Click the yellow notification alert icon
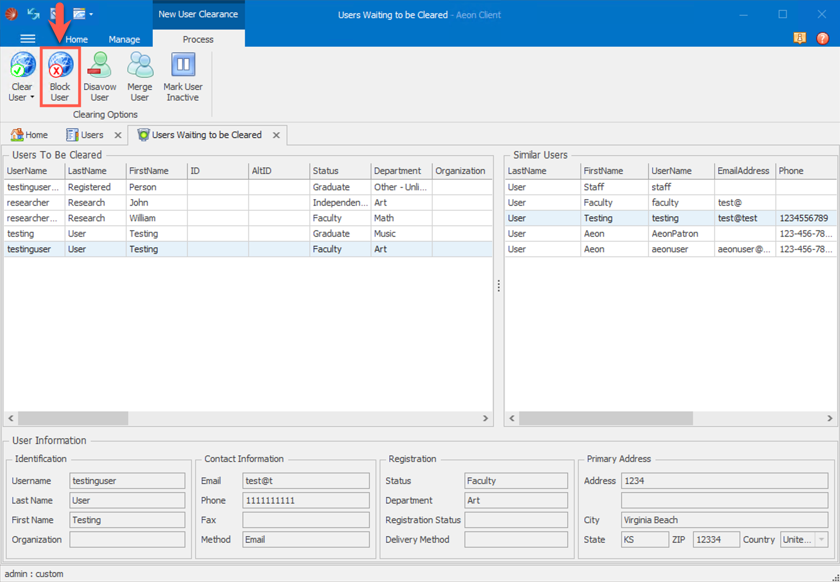 [799, 38]
